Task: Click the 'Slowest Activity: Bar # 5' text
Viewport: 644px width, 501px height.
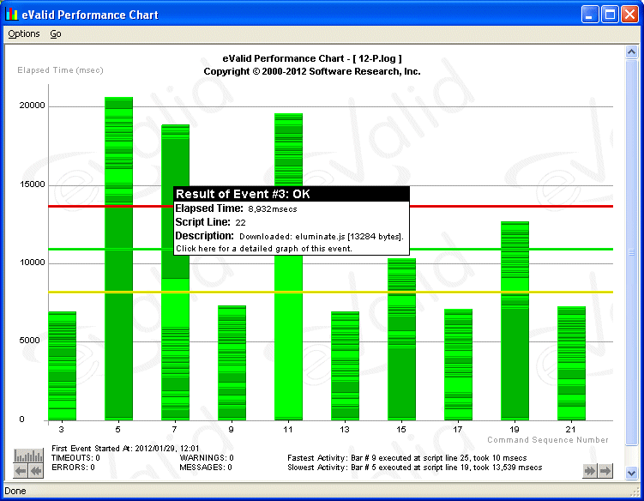Action: pyautogui.click(x=415, y=468)
